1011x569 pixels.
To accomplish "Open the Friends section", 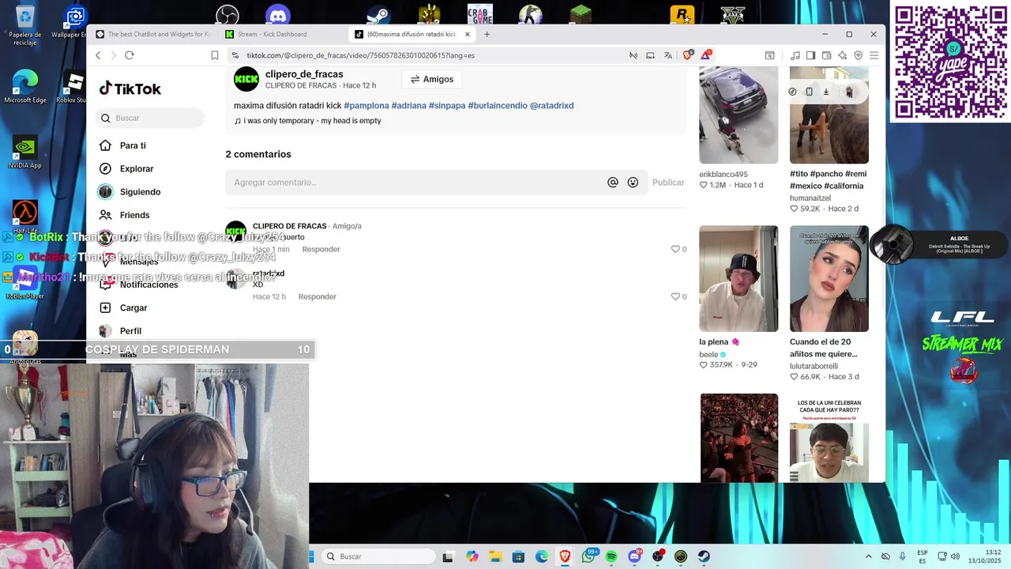I will click(x=134, y=215).
